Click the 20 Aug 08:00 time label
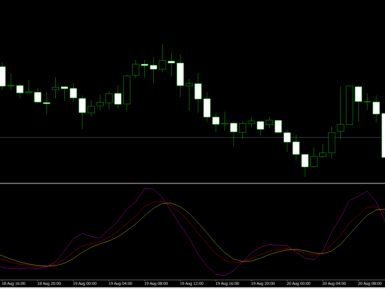 370,283
